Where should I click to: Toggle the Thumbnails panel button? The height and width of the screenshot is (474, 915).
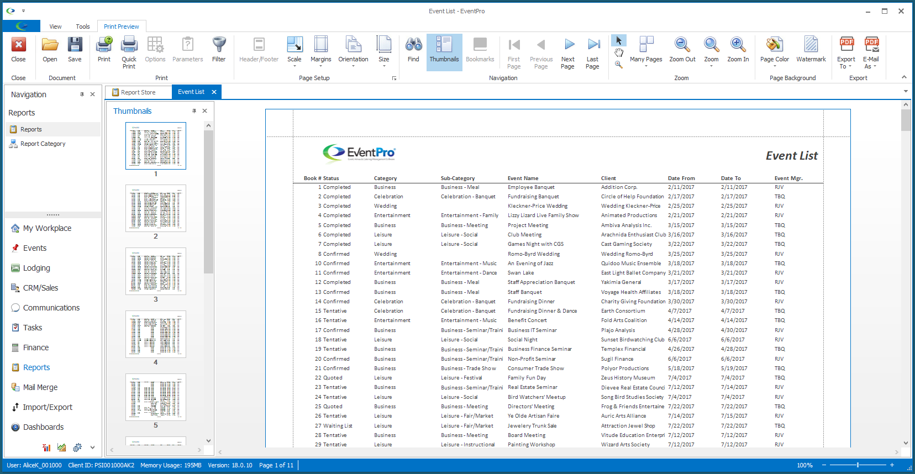click(x=444, y=52)
